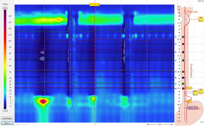Screen dimensions: 204x126
Task: Click the blue arrow channel marker on the catheter
Action: point(183,77)
